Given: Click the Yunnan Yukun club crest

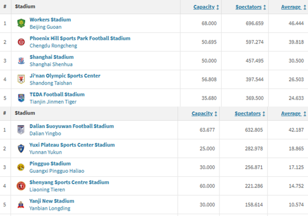Looking at the screenshot, I should 21,148.
